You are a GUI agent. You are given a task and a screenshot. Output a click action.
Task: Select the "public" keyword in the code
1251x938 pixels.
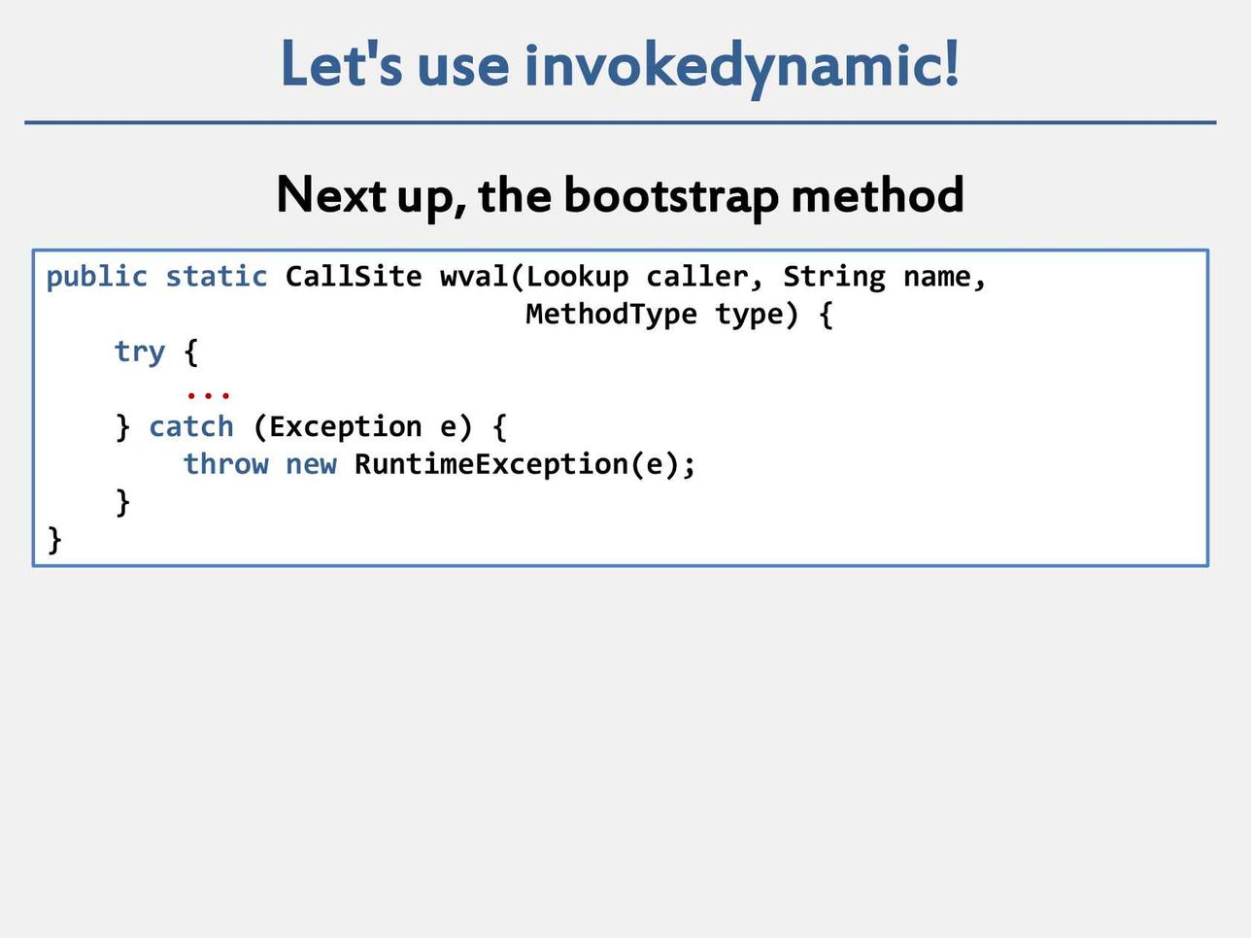96,277
